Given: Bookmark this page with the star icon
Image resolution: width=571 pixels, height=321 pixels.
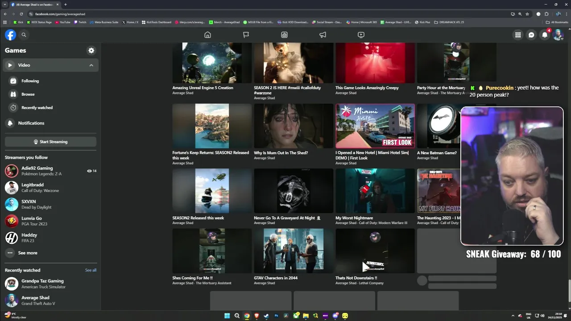Looking at the screenshot, I should click(527, 14).
